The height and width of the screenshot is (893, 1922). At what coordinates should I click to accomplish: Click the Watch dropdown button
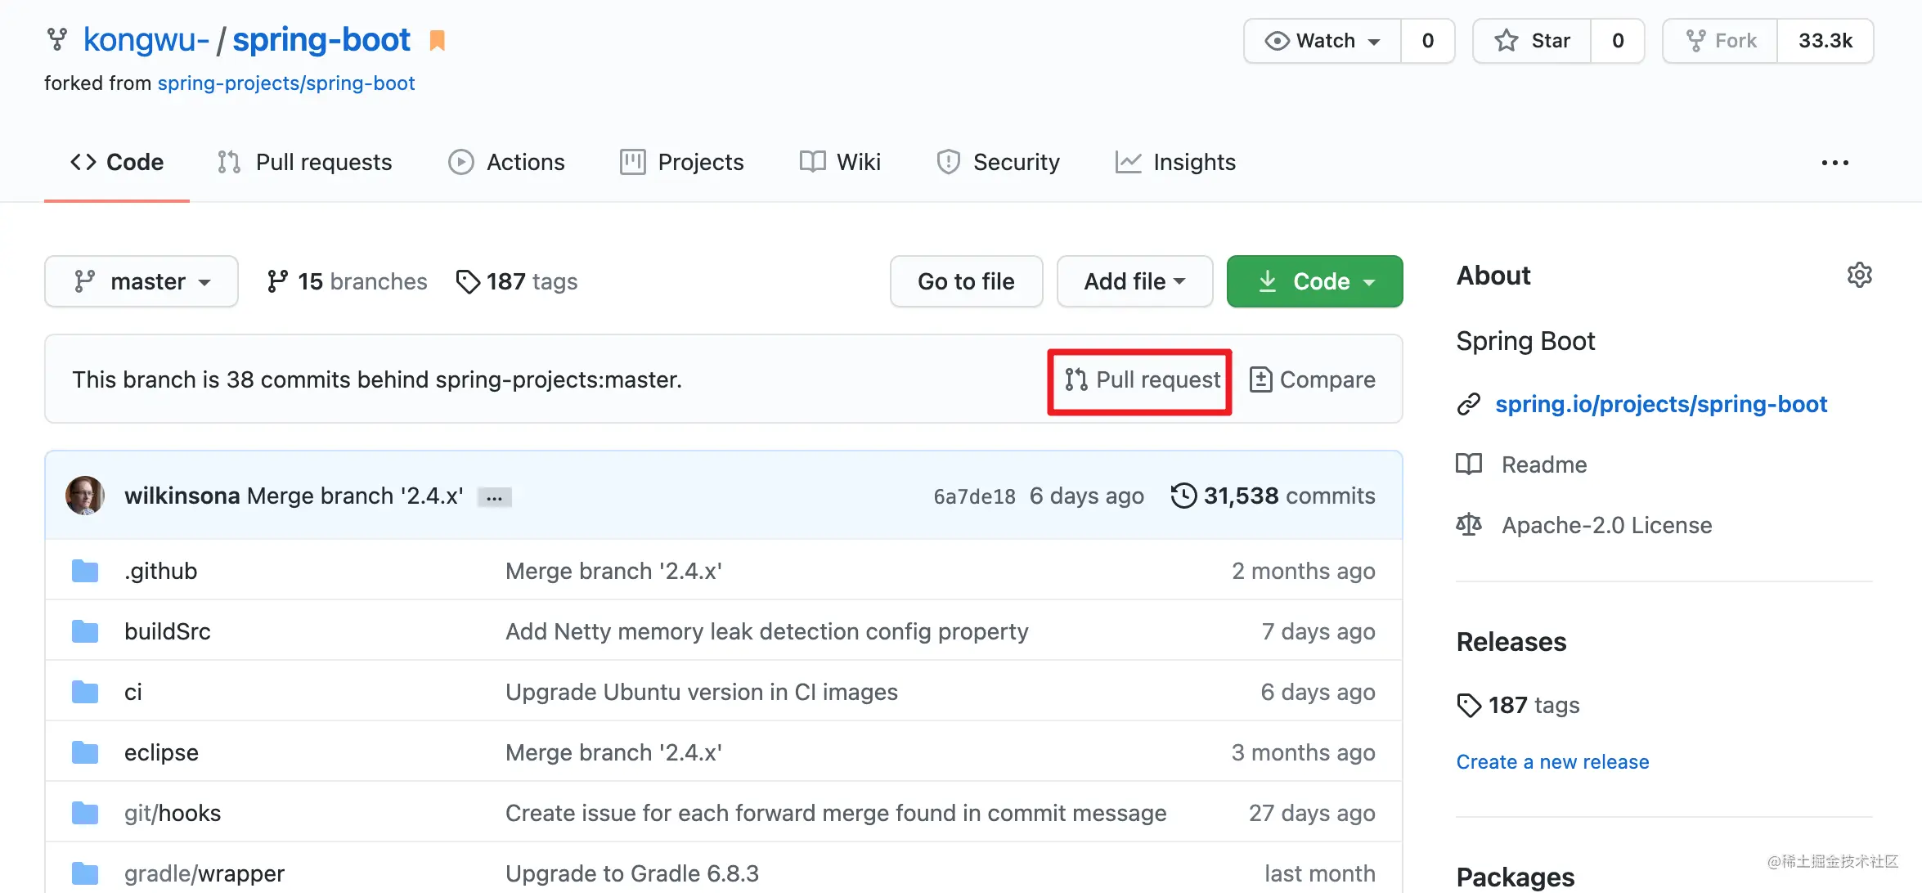tap(1322, 41)
